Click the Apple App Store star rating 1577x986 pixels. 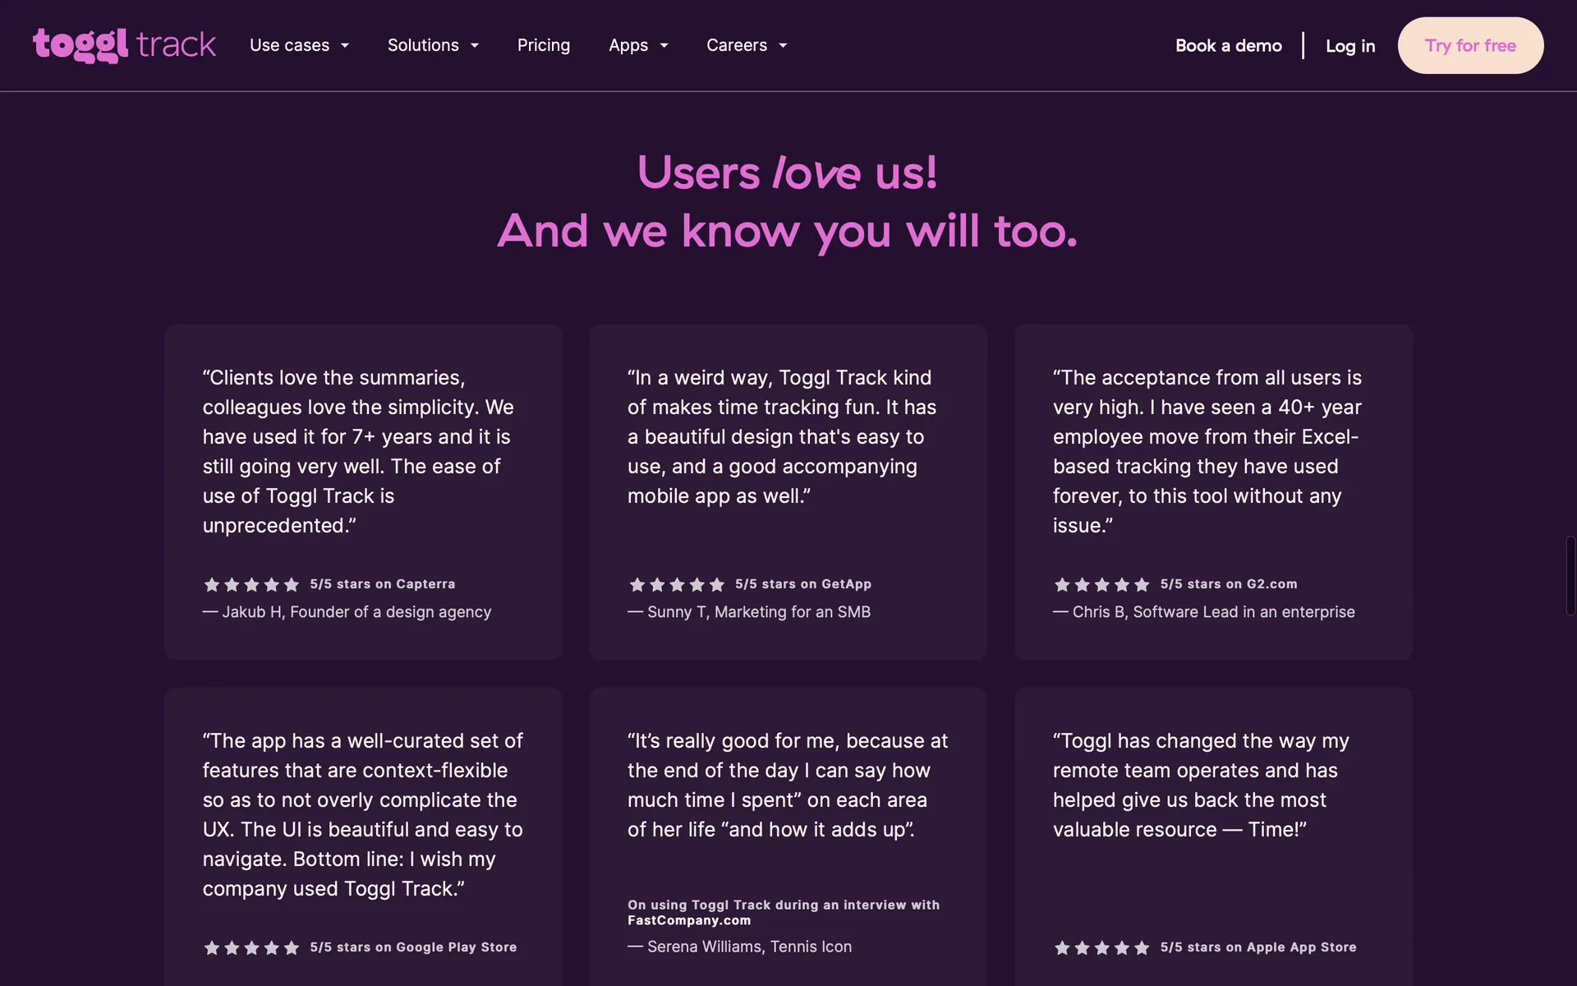[1101, 948]
